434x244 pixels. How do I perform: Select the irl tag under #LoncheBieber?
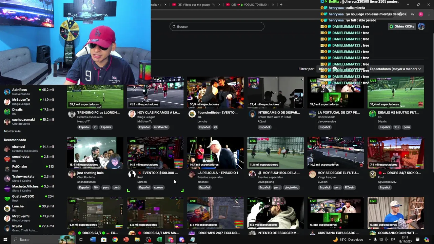click(x=215, y=127)
